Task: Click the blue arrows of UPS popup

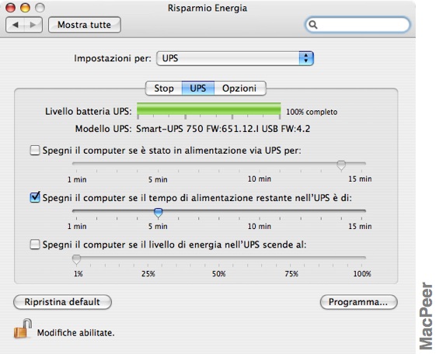Action: tap(306, 58)
